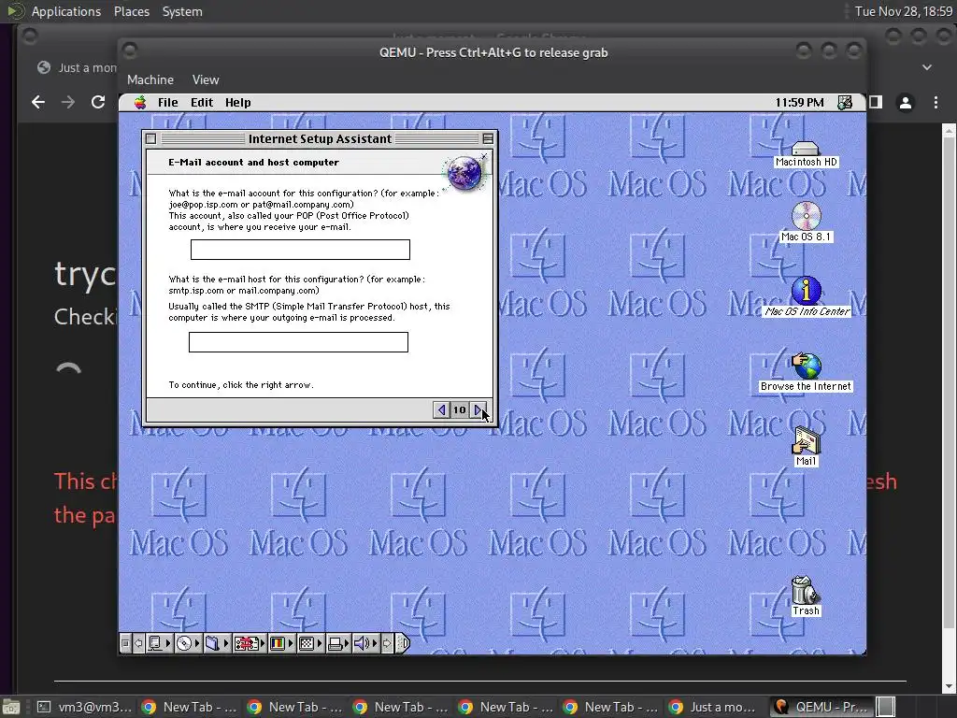Click the Chrome back arrow button
Viewport: 957px width, 718px height.
(x=38, y=102)
